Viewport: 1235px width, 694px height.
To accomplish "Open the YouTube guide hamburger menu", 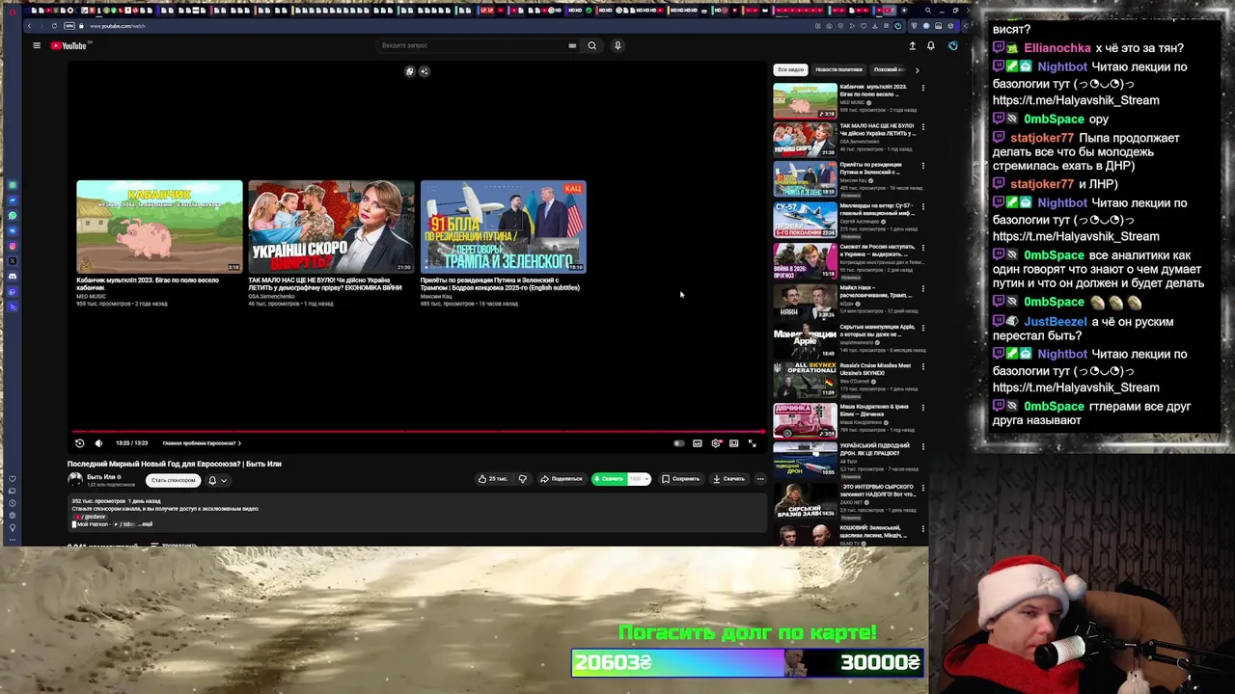I will click(37, 45).
